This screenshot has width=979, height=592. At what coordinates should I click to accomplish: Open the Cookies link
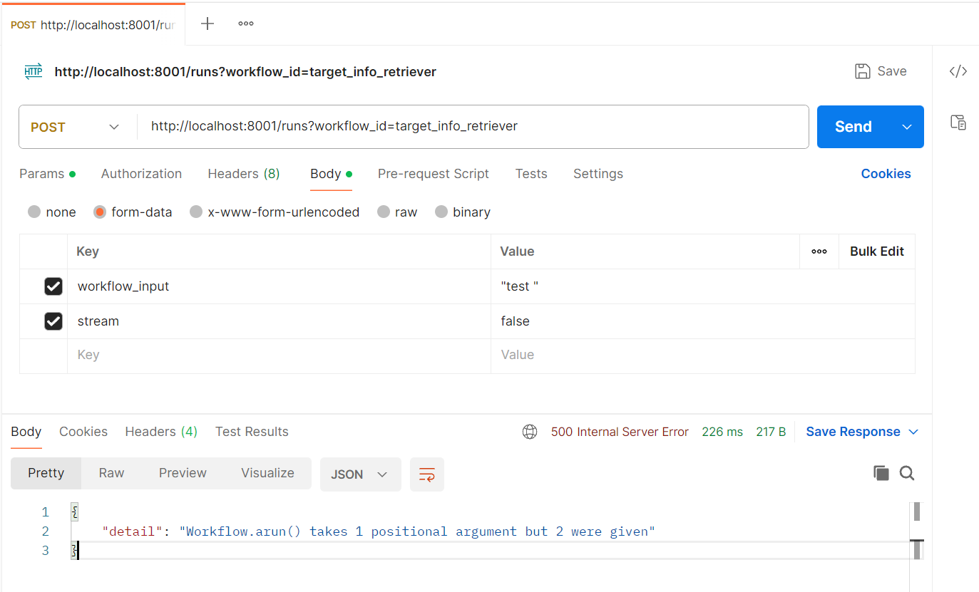click(886, 174)
